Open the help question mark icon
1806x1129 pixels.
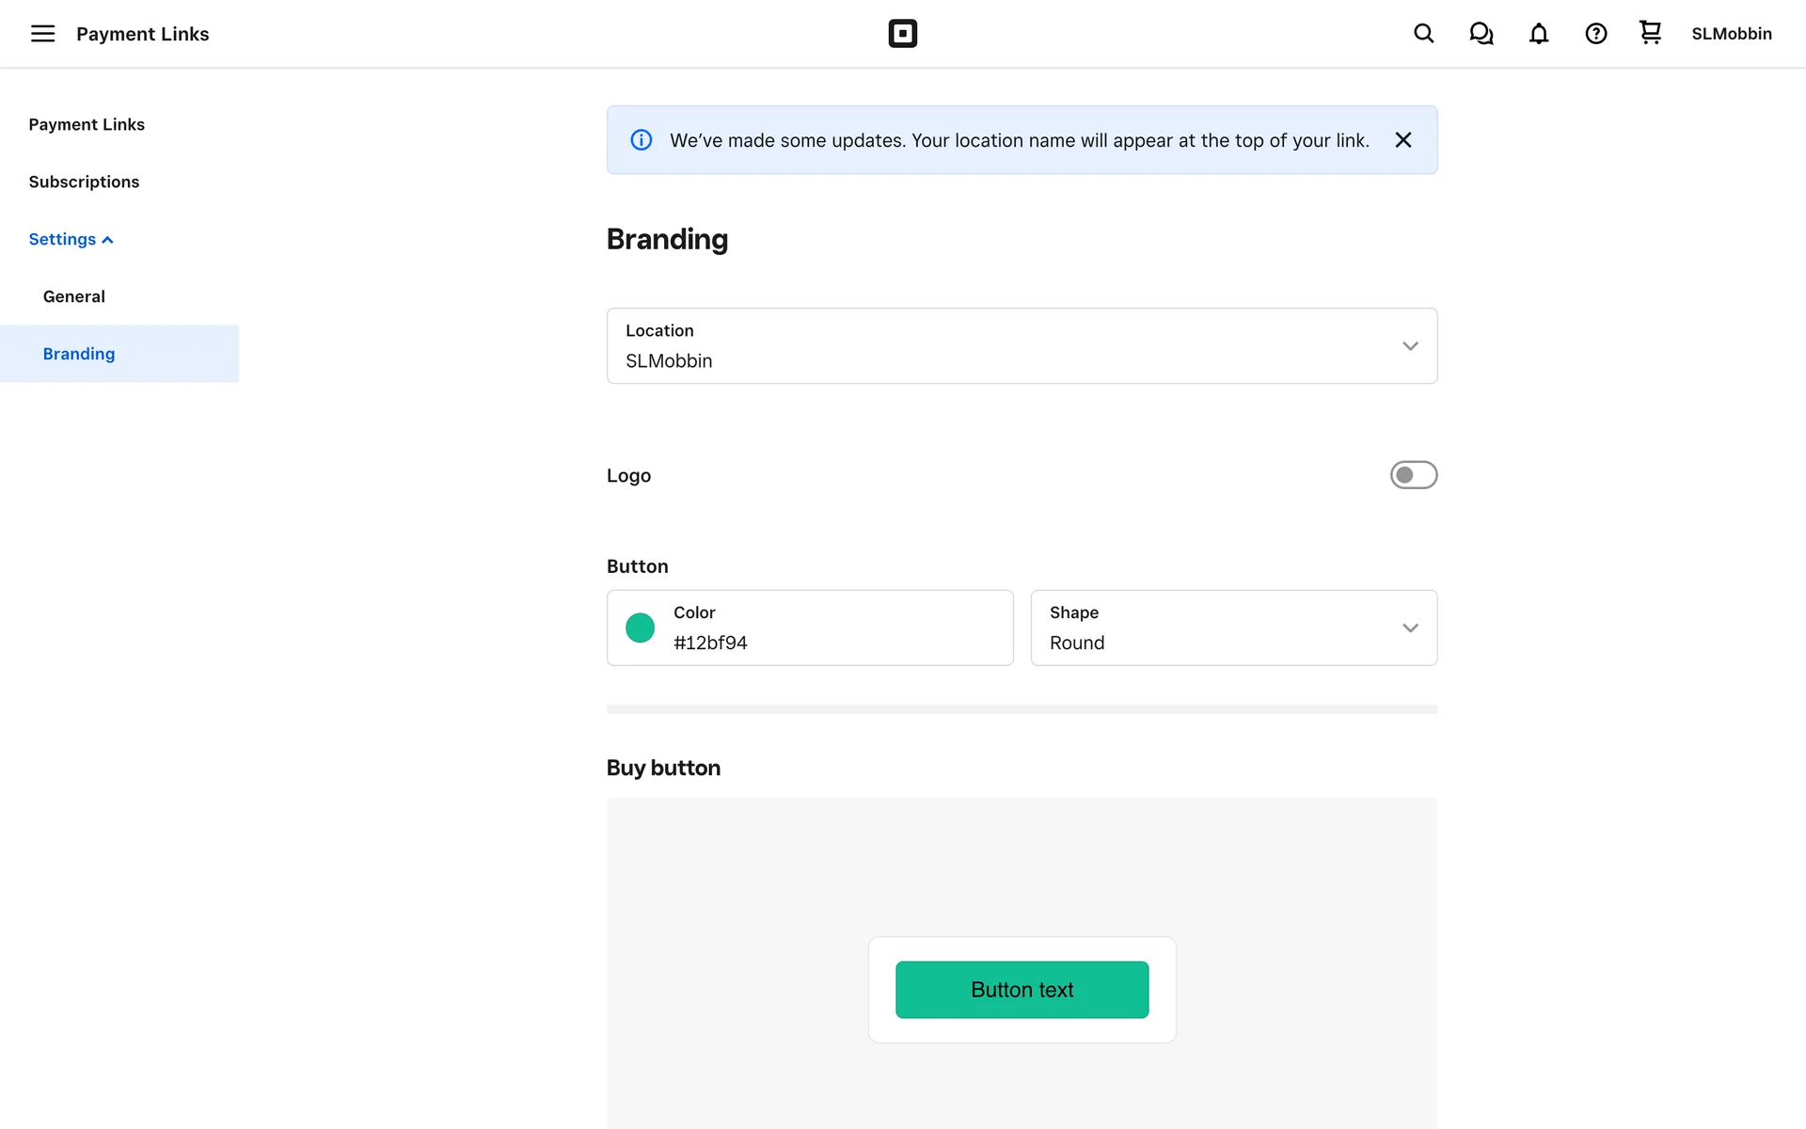click(1595, 34)
